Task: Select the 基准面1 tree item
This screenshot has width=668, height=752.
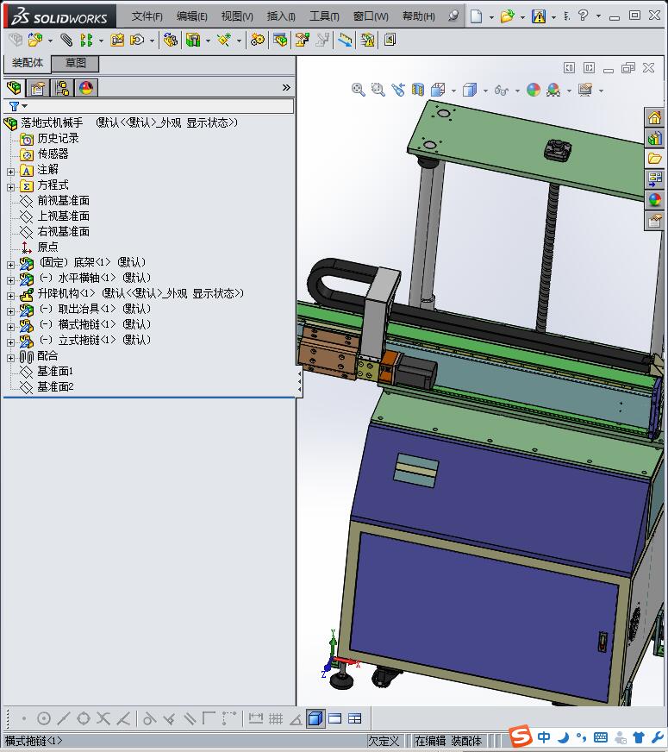Action: [x=55, y=371]
